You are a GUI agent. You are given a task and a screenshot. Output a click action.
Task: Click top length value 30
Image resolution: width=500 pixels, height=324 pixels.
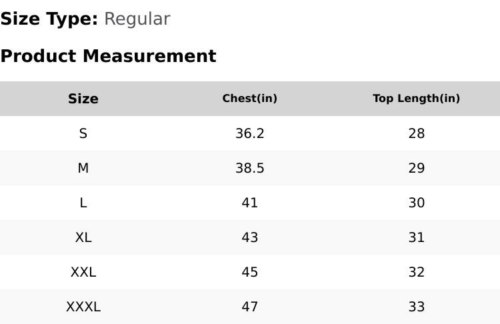pos(417,203)
